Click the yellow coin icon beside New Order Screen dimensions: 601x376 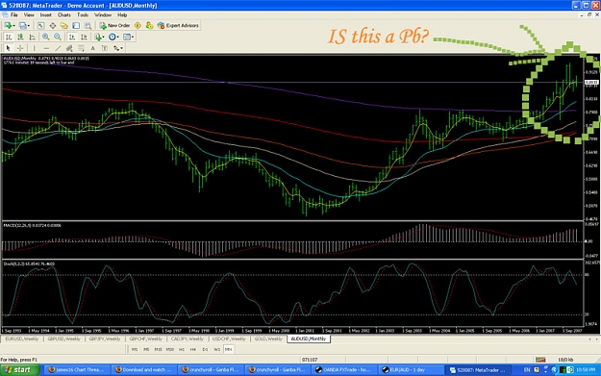(x=138, y=26)
